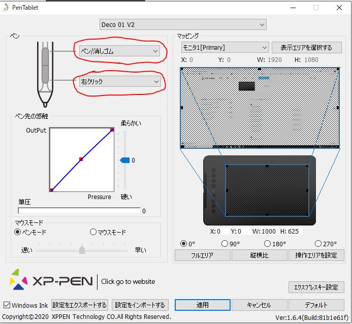Open the Deco 01 V2 device dropdown
The image size is (352, 324).
[x=183, y=24]
